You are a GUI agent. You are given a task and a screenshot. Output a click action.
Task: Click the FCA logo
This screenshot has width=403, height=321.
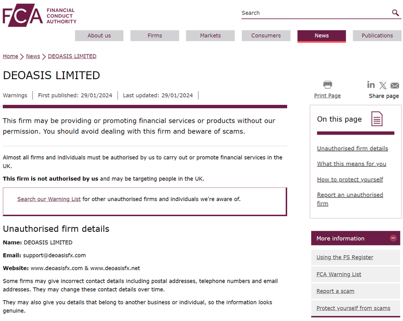pyautogui.click(x=40, y=15)
